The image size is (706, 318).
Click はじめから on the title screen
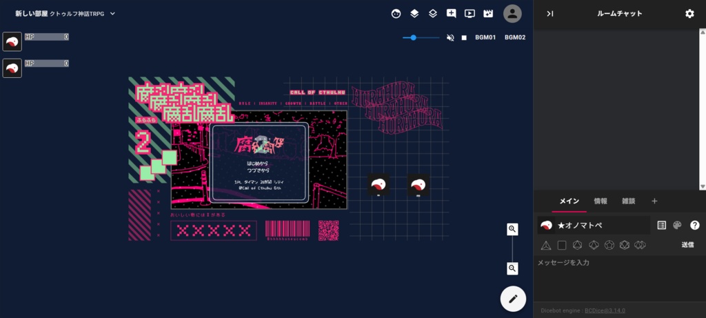pos(258,163)
